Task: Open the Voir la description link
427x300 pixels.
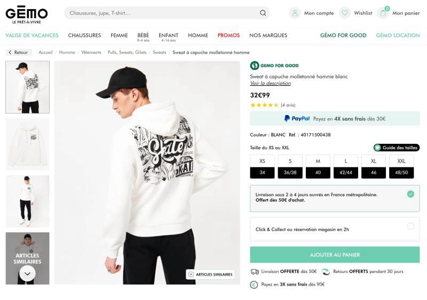Action: 270,83
